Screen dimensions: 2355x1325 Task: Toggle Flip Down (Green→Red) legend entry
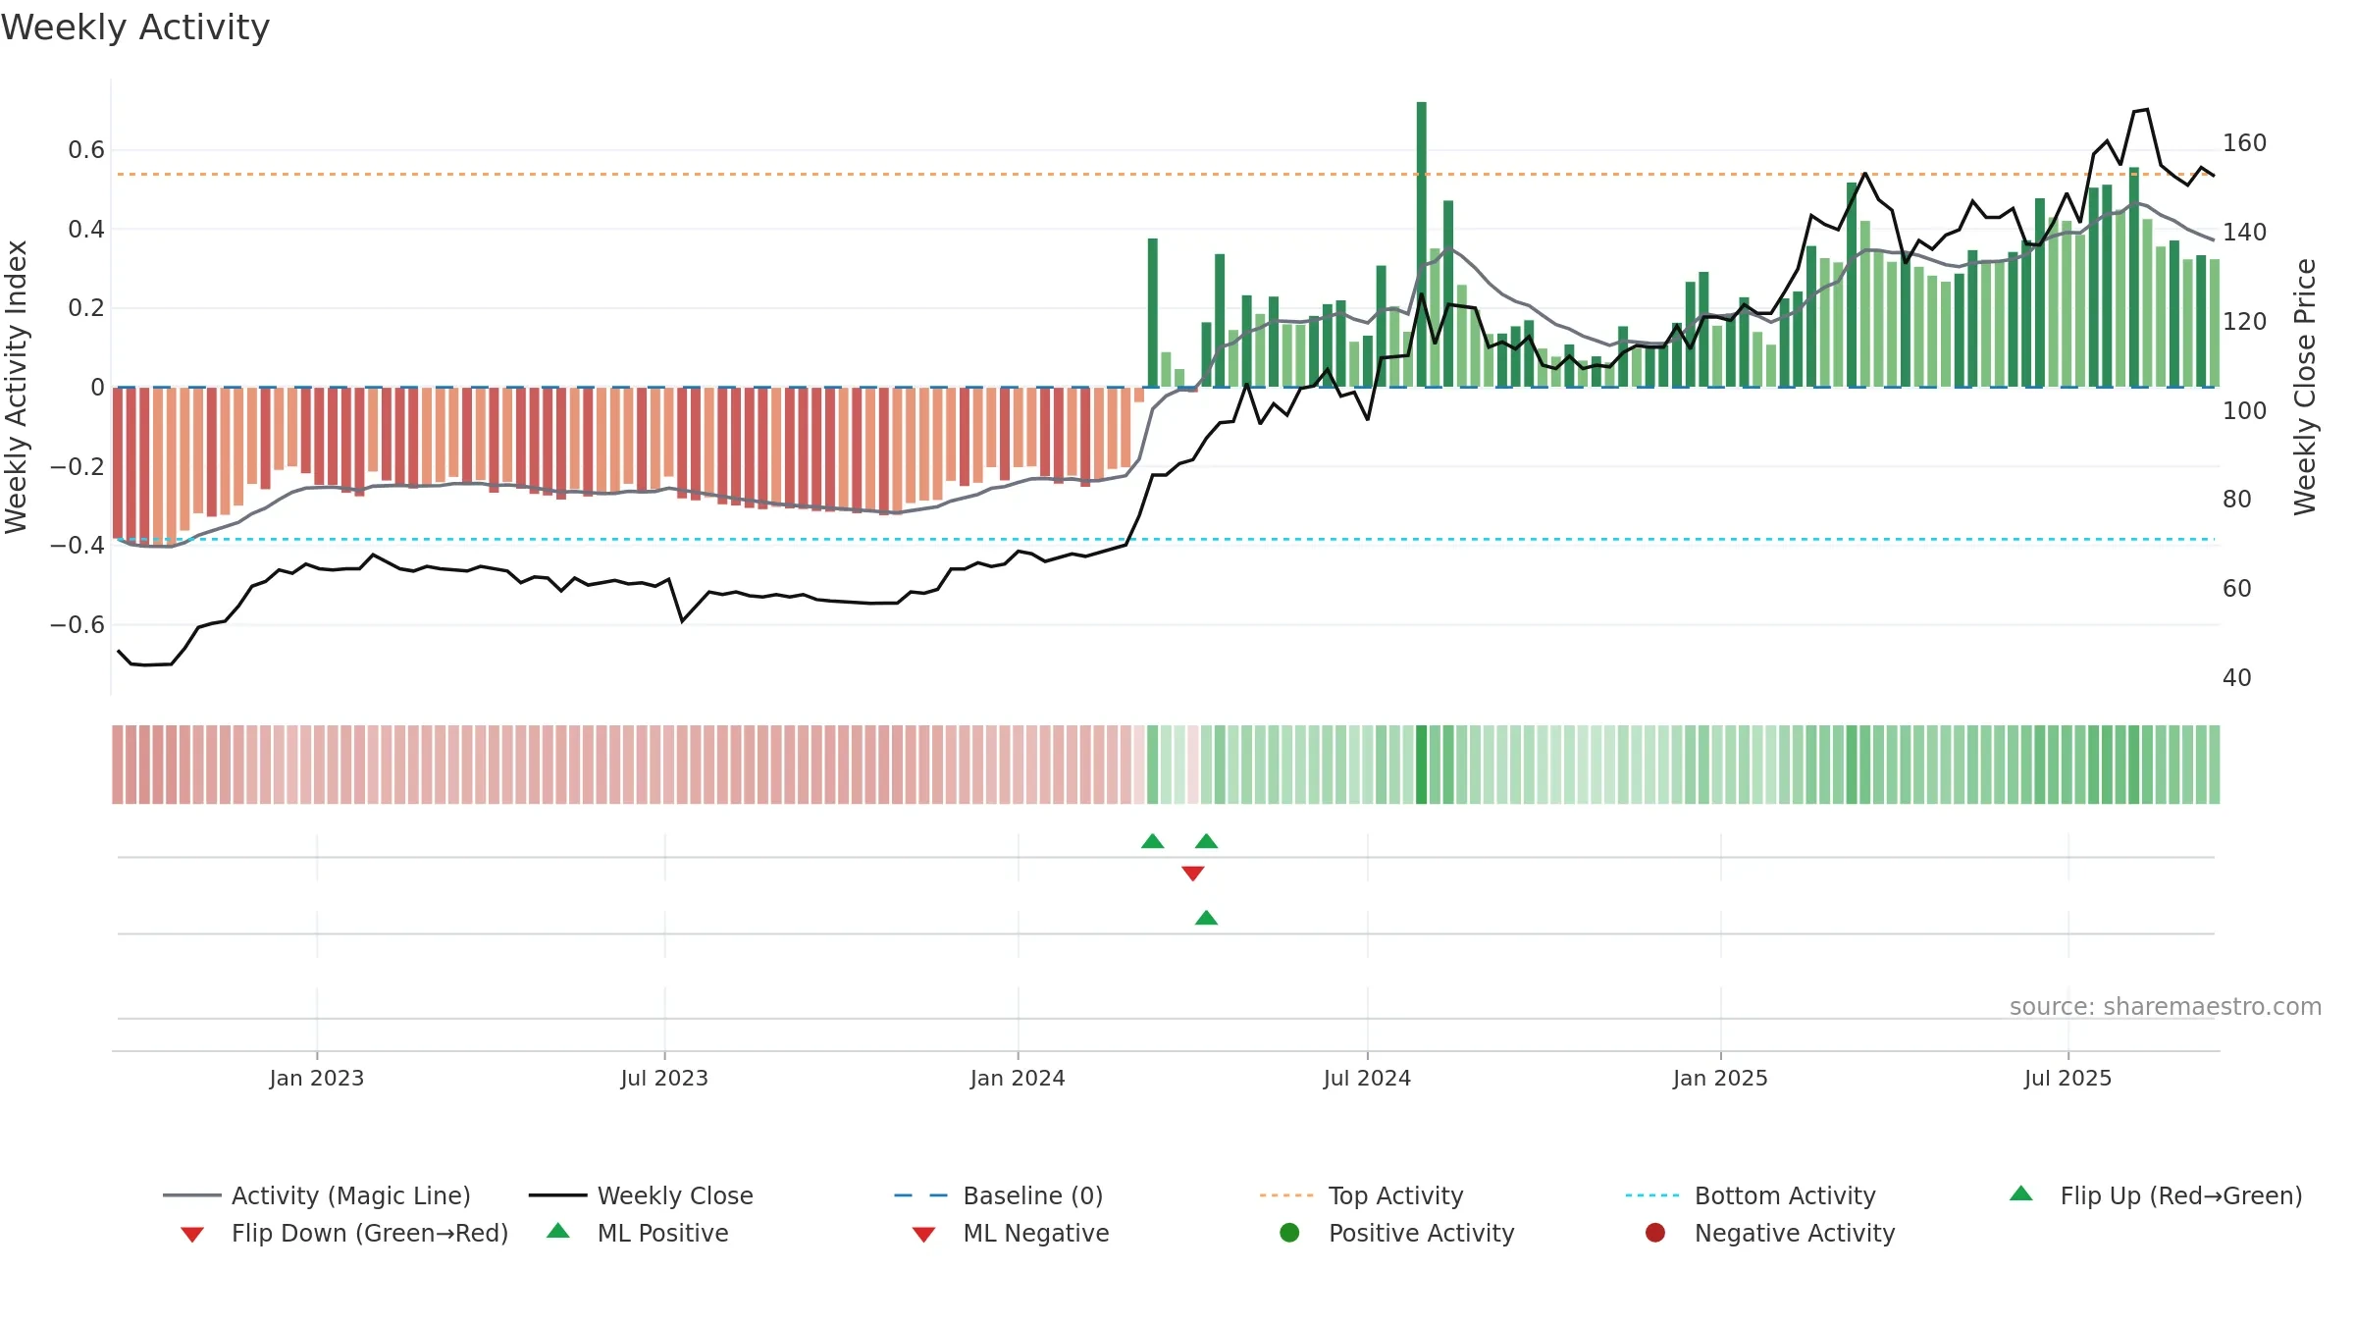(344, 1233)
